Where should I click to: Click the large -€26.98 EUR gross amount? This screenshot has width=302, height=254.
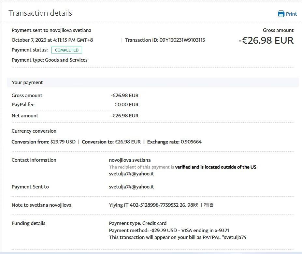click(266, 41)
